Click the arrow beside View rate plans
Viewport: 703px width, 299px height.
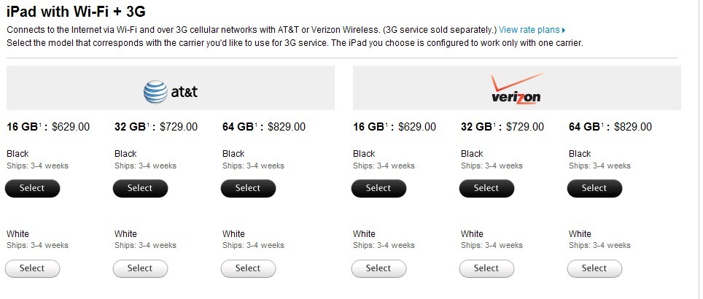[x=564, y=31]
